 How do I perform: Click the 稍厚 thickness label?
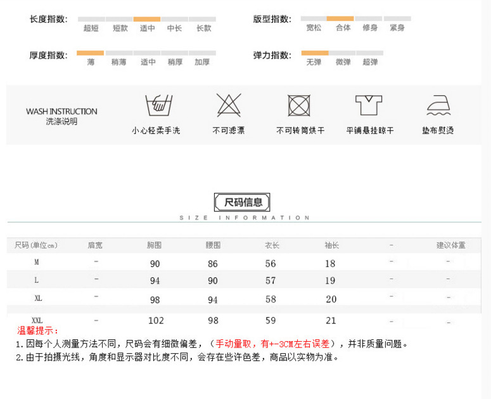(x=175, y=62)
